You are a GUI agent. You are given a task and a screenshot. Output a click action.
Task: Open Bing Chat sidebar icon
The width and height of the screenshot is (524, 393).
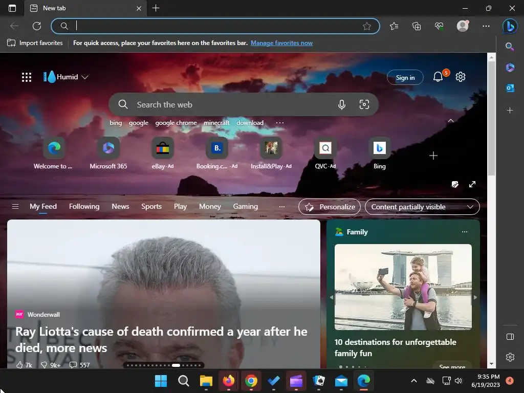coord(510,26)
